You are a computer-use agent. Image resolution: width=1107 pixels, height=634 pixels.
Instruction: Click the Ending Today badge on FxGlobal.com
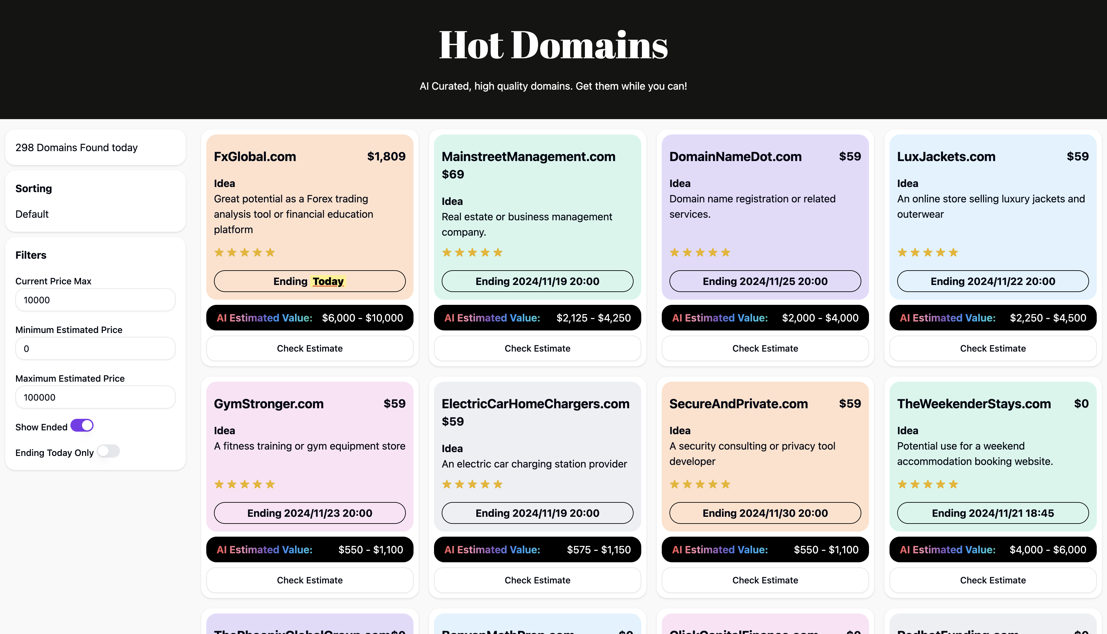[x=310, y=281]
